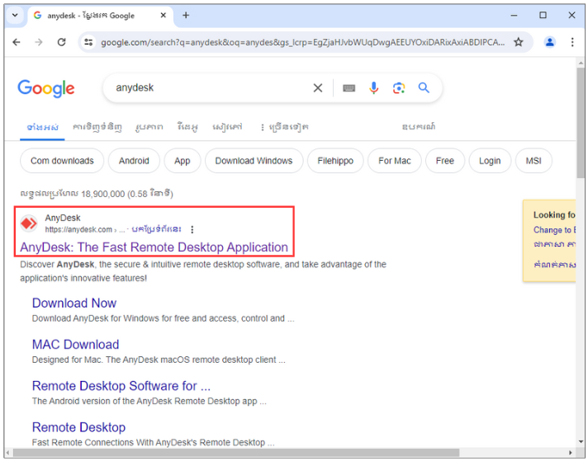Open the tab search dropdown arrow
This screenshot has width=588, height=461.
(x=15, y=16)
